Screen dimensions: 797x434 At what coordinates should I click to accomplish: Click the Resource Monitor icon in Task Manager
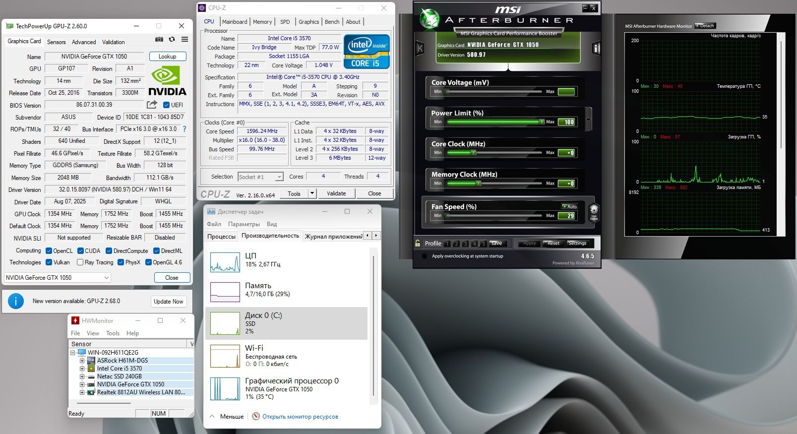tap(256, 416)
